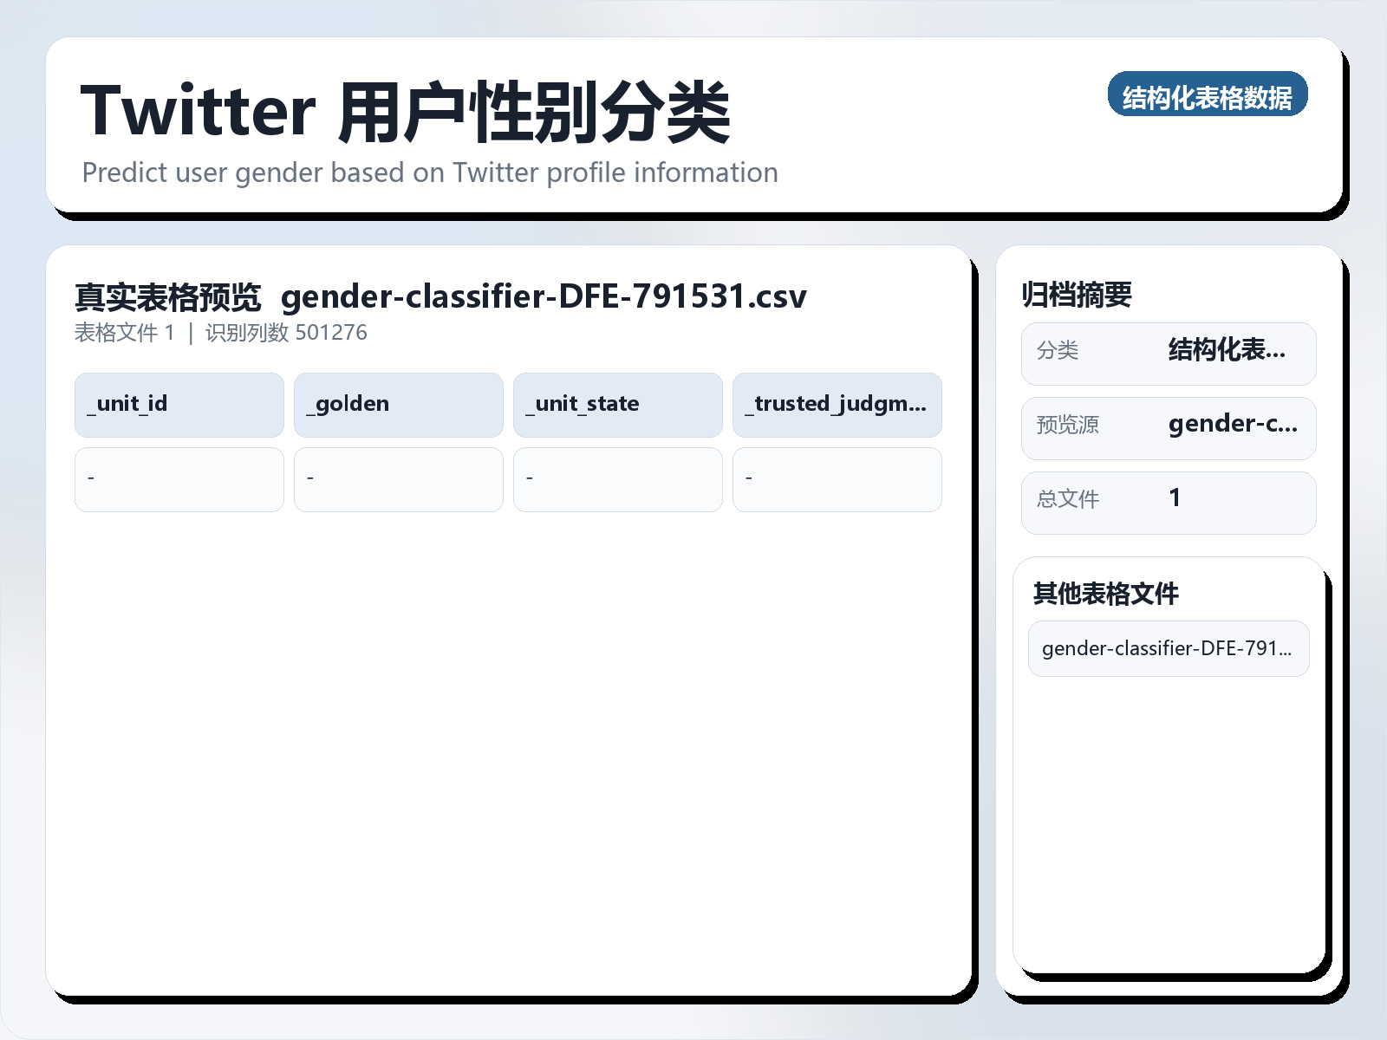The height and width of the screenshot is (1040, 1387).
Task: Select the empty cell under _unit_state
Action: (x=617, y=478)
